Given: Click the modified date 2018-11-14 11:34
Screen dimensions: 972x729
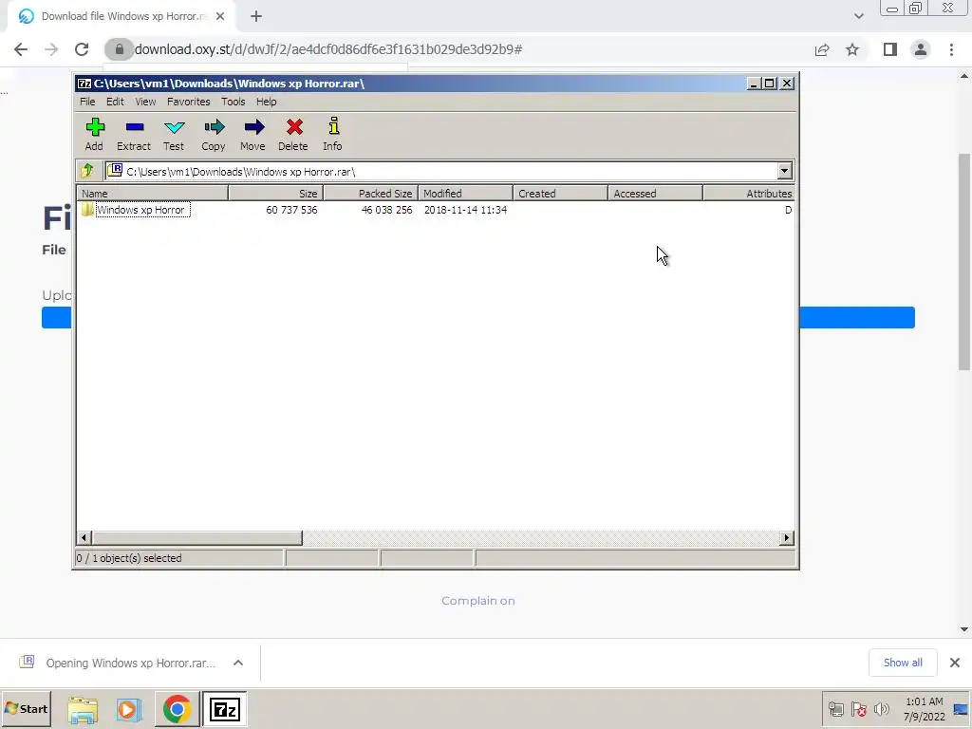Looking at the screenshot, I should pyautogui.click(x=465, y=210).
